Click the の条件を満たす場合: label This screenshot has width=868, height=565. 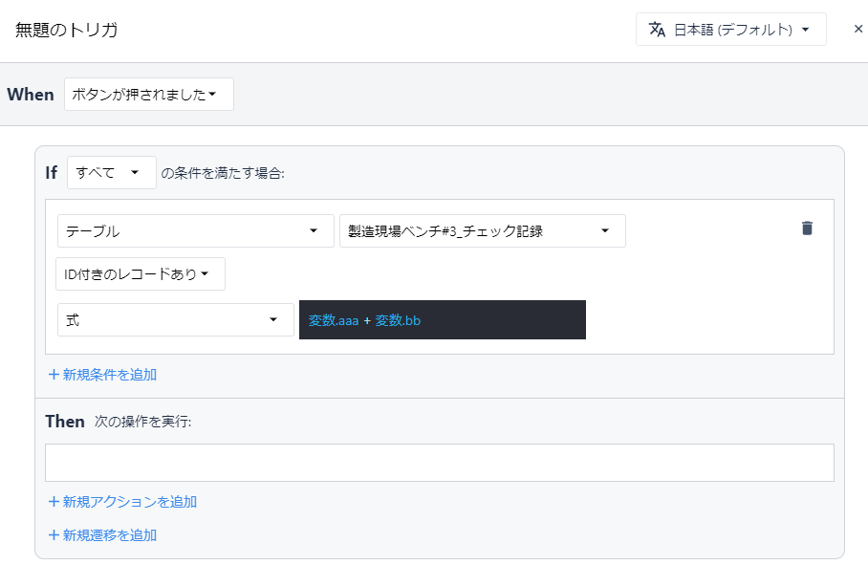[223, 173]
